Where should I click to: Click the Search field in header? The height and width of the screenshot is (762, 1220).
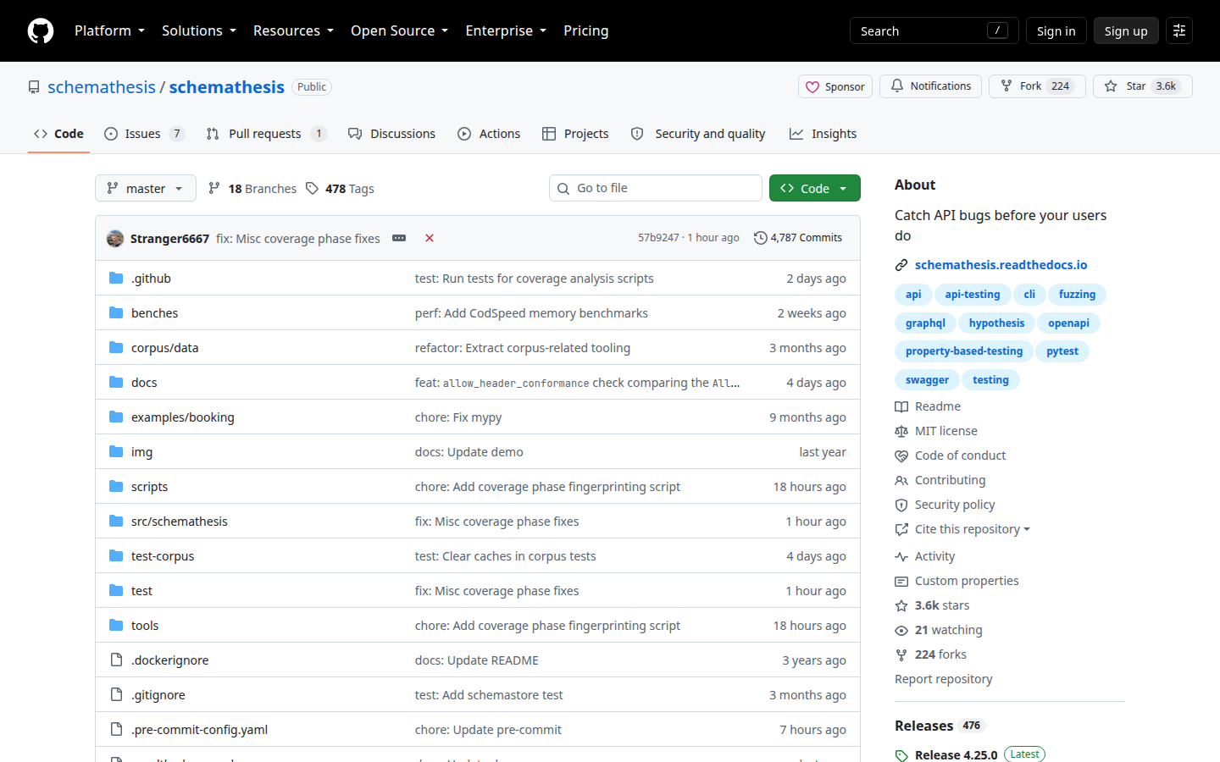pos(934,30)
